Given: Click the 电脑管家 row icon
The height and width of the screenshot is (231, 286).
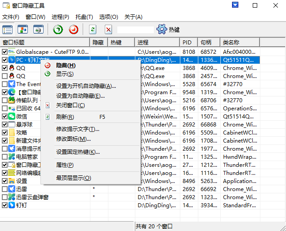Looking at the screenshot, I should (x=12, y=157).
